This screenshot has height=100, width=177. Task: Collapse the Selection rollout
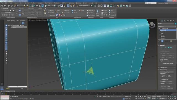pos(162,45)
